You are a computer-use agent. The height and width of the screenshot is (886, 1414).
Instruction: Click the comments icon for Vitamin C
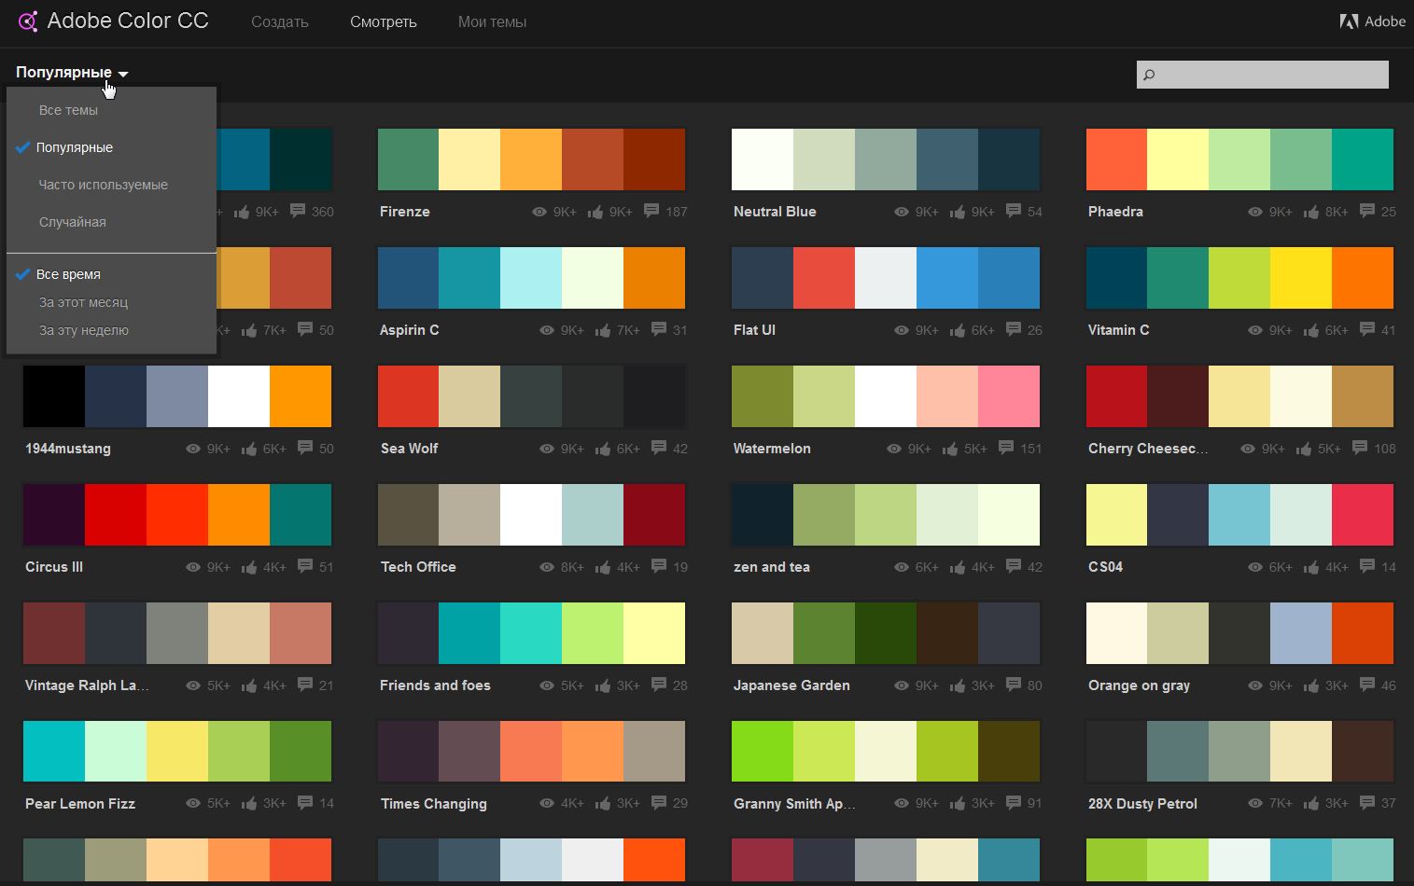click(x=1367, y=329)
